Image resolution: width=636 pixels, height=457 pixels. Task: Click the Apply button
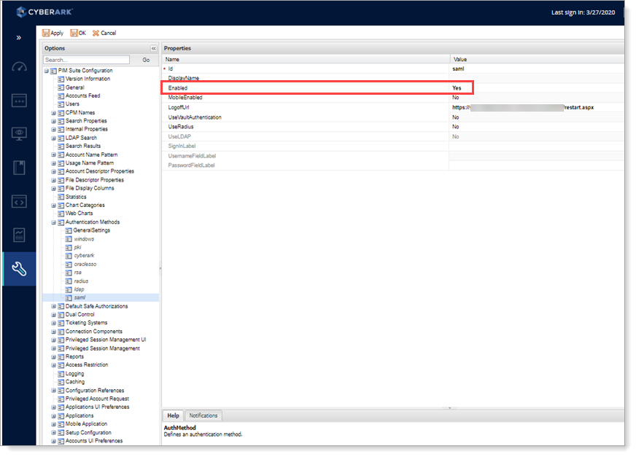pyautogui.click(x=53, y=33)
